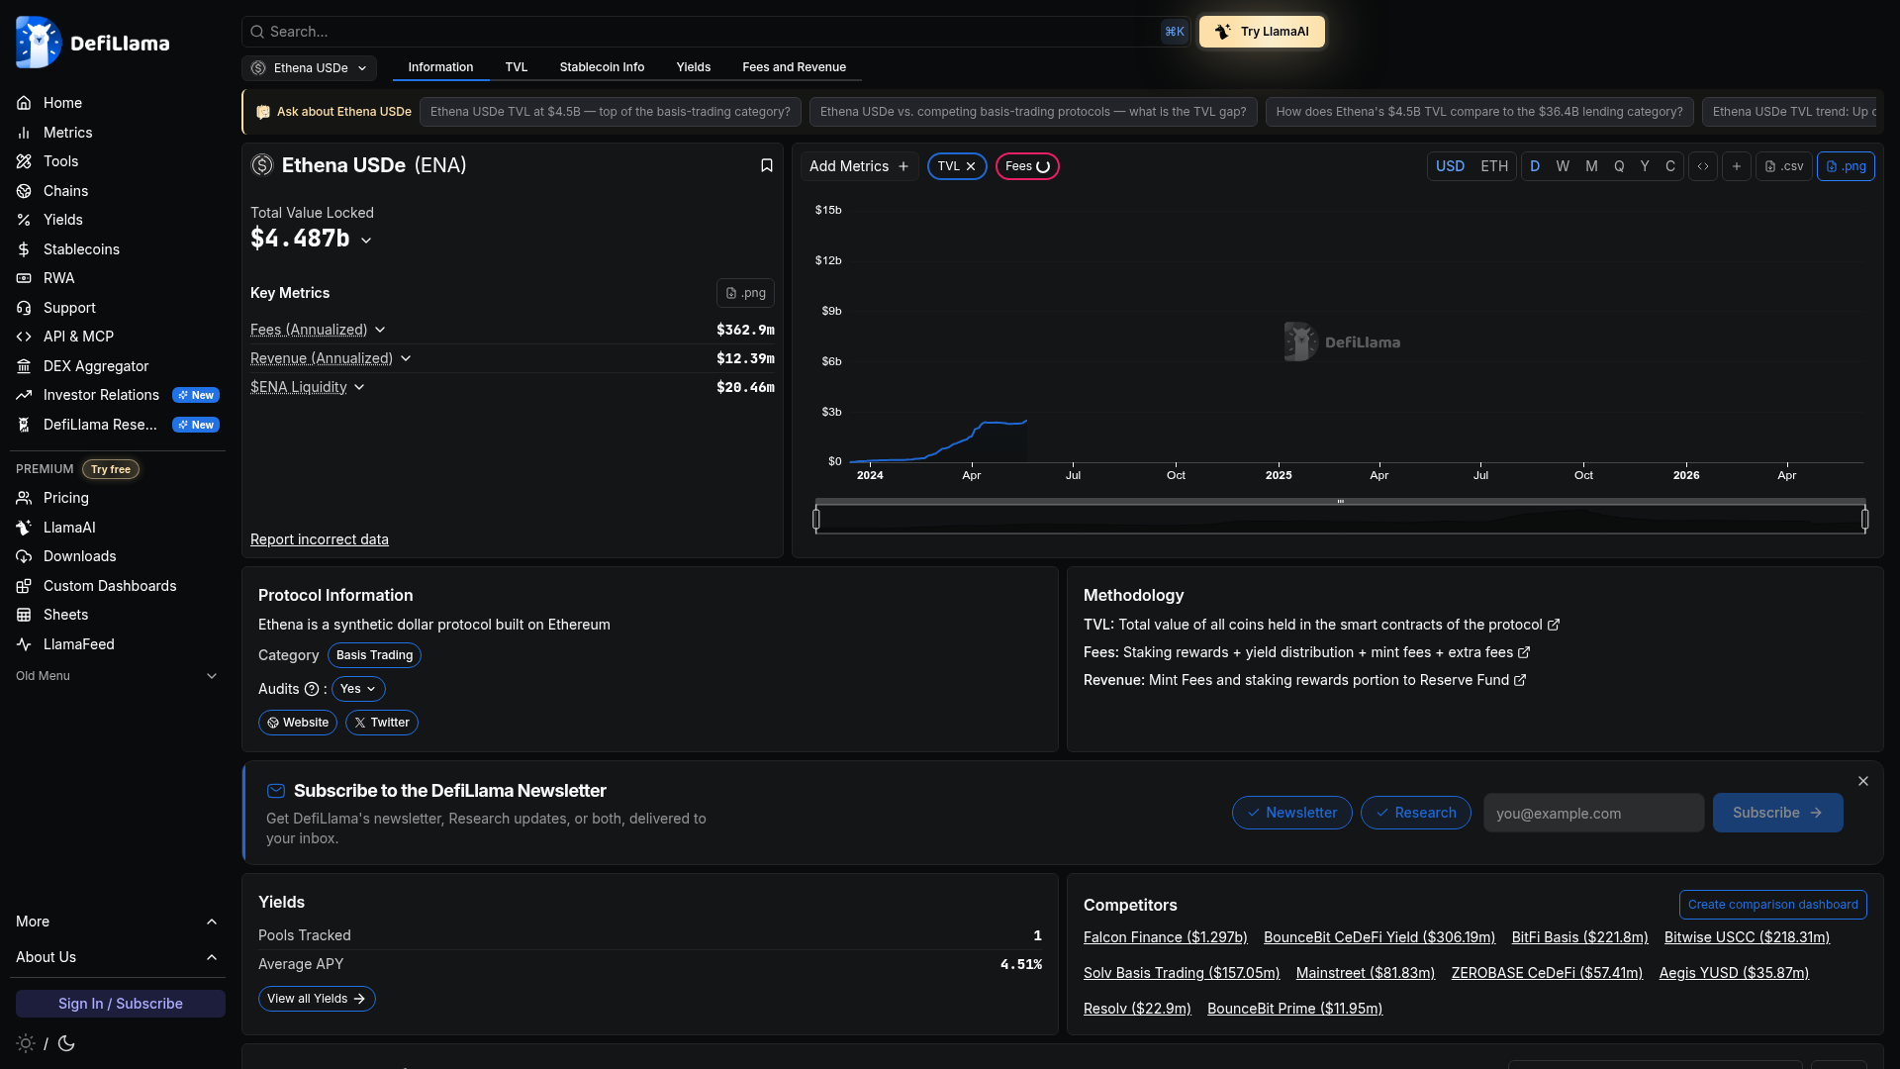
Task: Open Sheets table icon
Action: coord(24,615)
